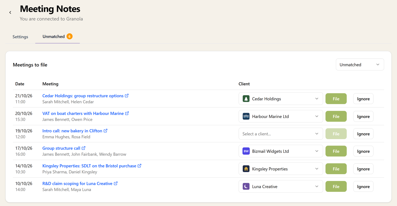Expand the Cedar Holdings client dropdown
The image size is (397, 206).
(281, 99)
